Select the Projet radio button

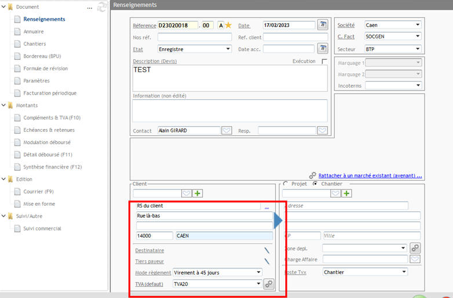coord(286,184)
